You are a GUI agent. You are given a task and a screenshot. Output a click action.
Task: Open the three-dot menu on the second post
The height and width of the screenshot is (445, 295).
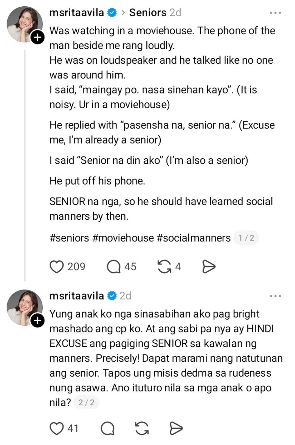click(276, 296)
